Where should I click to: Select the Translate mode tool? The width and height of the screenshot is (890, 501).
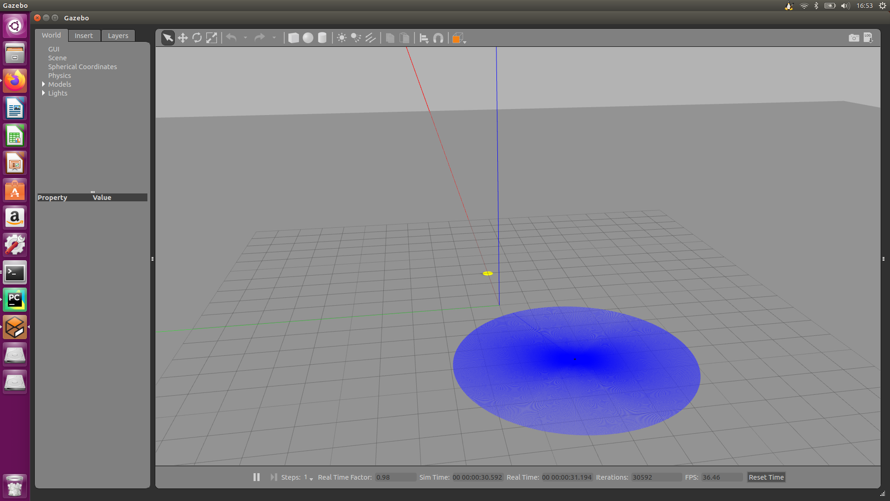point(183,38)
